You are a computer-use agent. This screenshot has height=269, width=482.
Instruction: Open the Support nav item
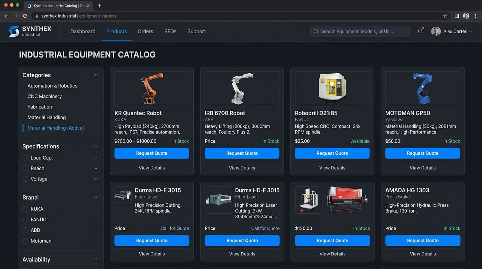[197, 32]
